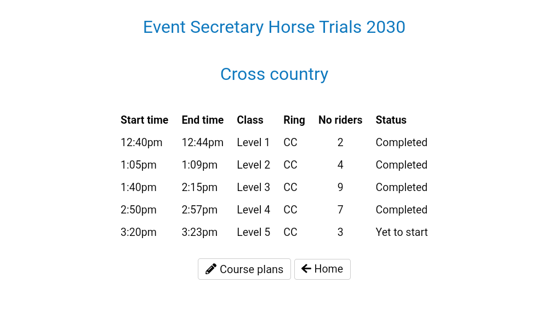Click the 3:23pm end time cell
Viewport: 548px width, 312px height.
(199, 232)
